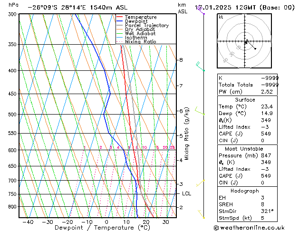Click the teal wind barb at 400 hPa
The height and width of the screenshot is (231, 299).
(200, 67)
